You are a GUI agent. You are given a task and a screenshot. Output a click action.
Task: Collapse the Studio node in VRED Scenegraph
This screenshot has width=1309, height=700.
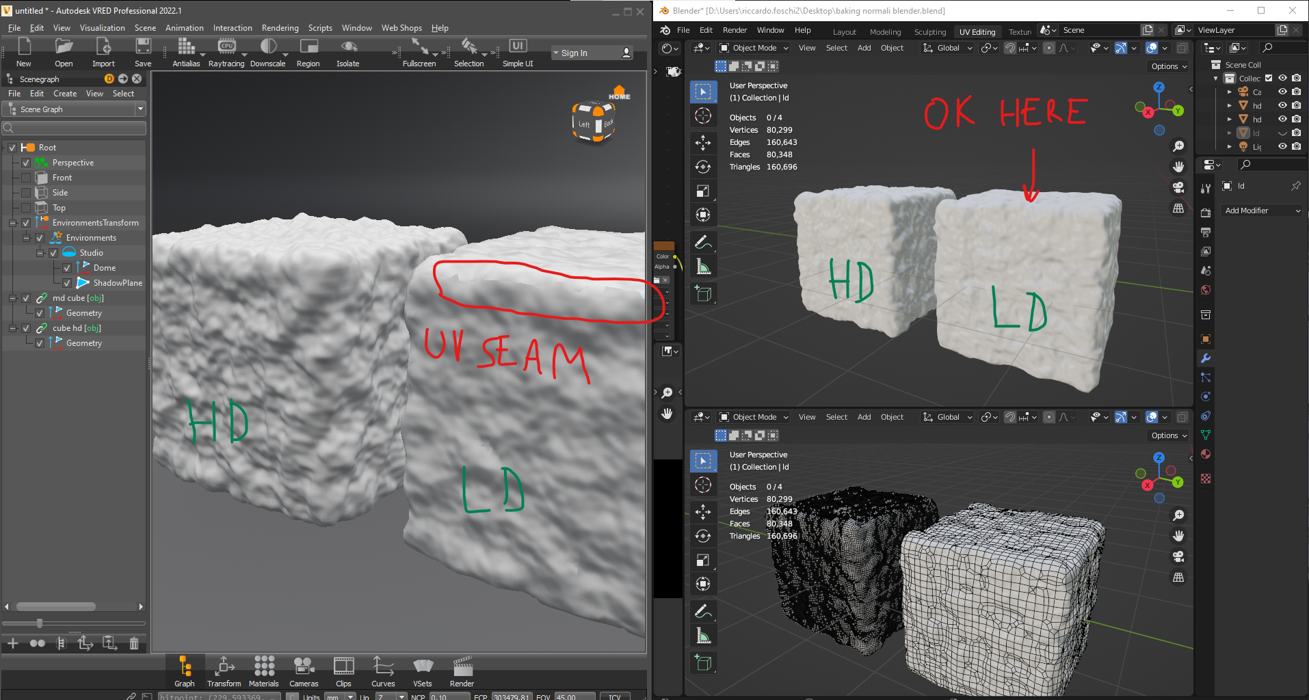pos(40,252)
